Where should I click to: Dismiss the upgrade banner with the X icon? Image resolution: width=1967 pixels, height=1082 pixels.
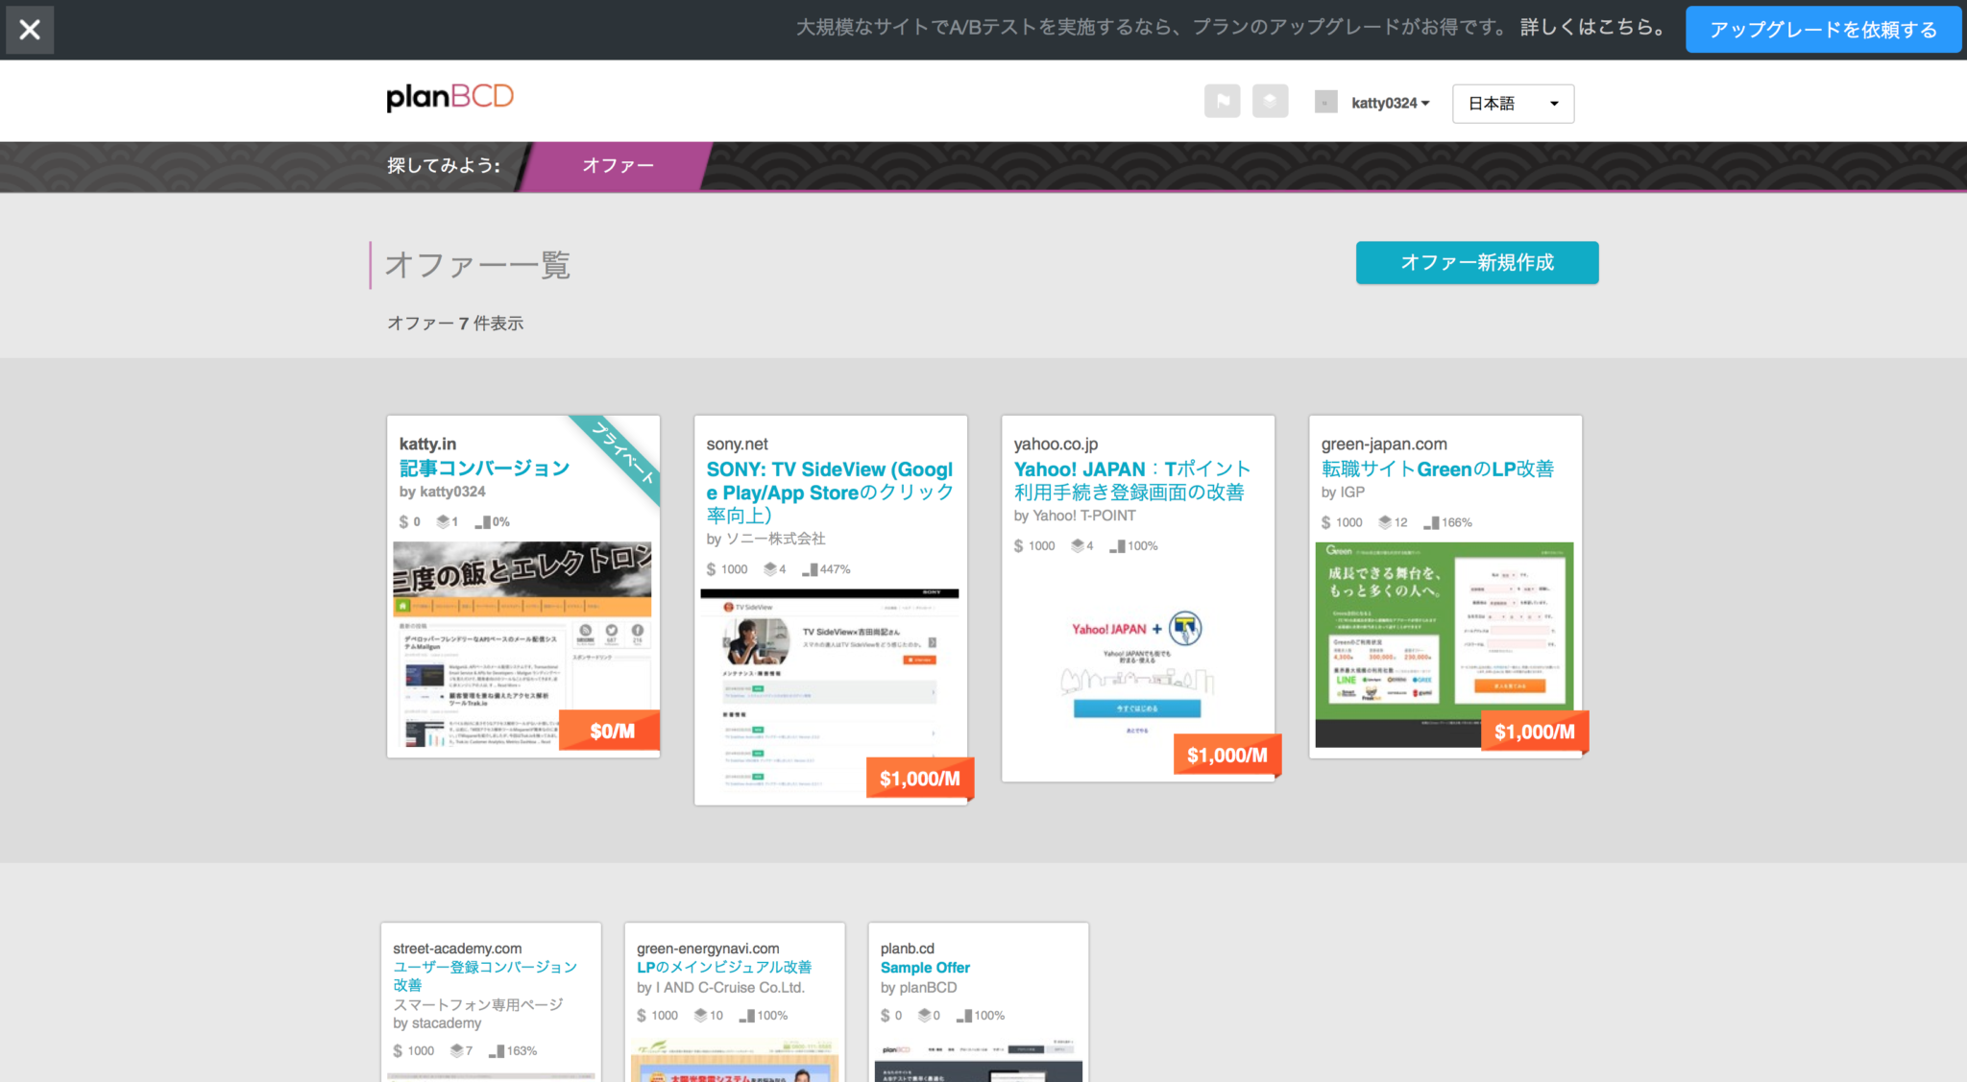click(30, 29)
